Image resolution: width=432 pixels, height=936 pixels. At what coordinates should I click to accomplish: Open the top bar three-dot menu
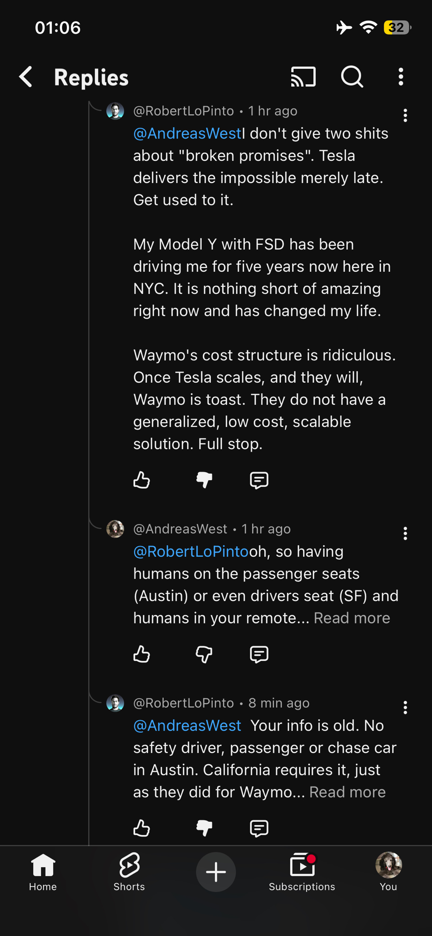click(x=401, y=77)
